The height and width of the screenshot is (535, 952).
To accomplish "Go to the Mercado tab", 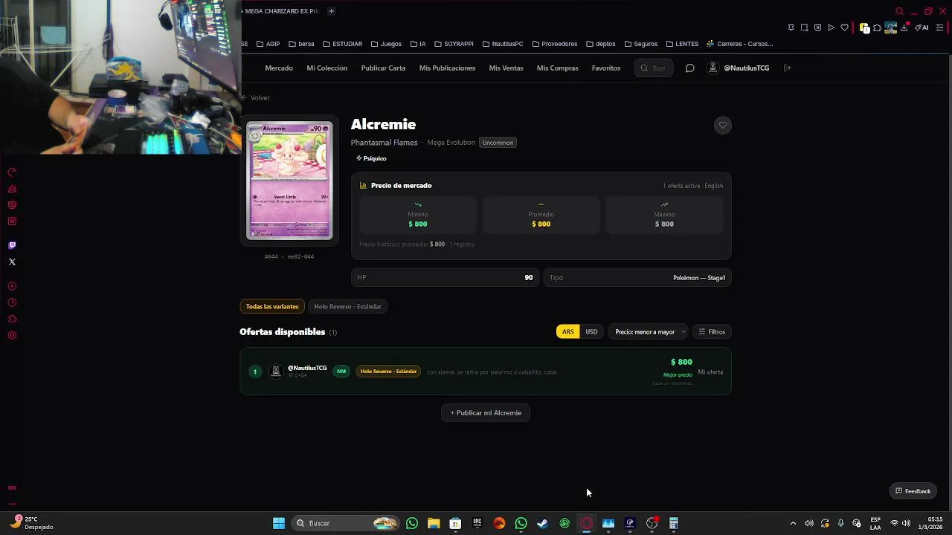I will pyautogui.click(x=279, y=68).
